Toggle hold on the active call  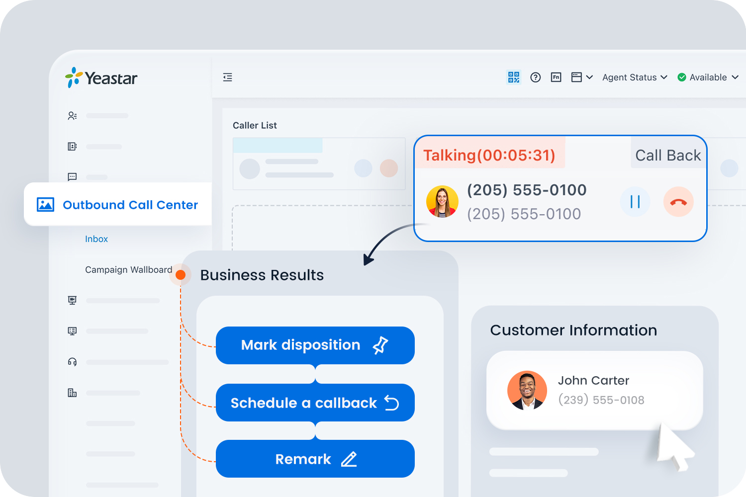pos(635,202)
